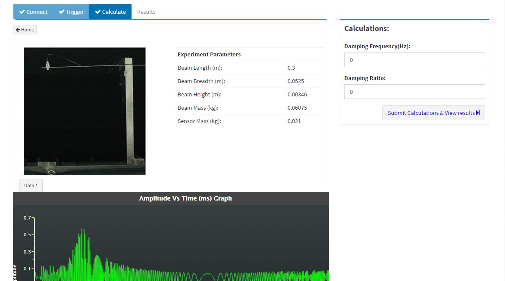Click the Beam Length (m) label
Screen dimensions: 505x281
tap(200, 68)
